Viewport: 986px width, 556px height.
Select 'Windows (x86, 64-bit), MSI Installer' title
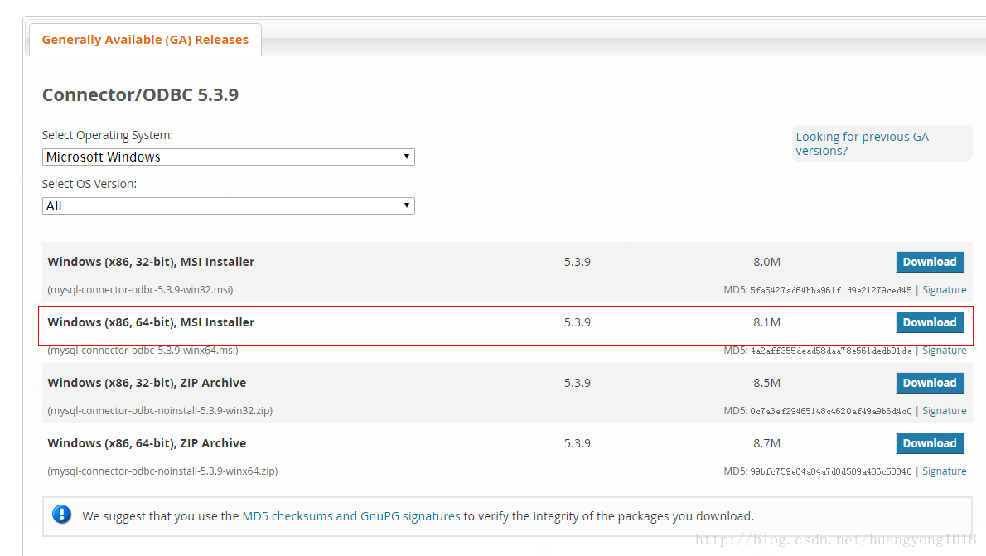151,322
